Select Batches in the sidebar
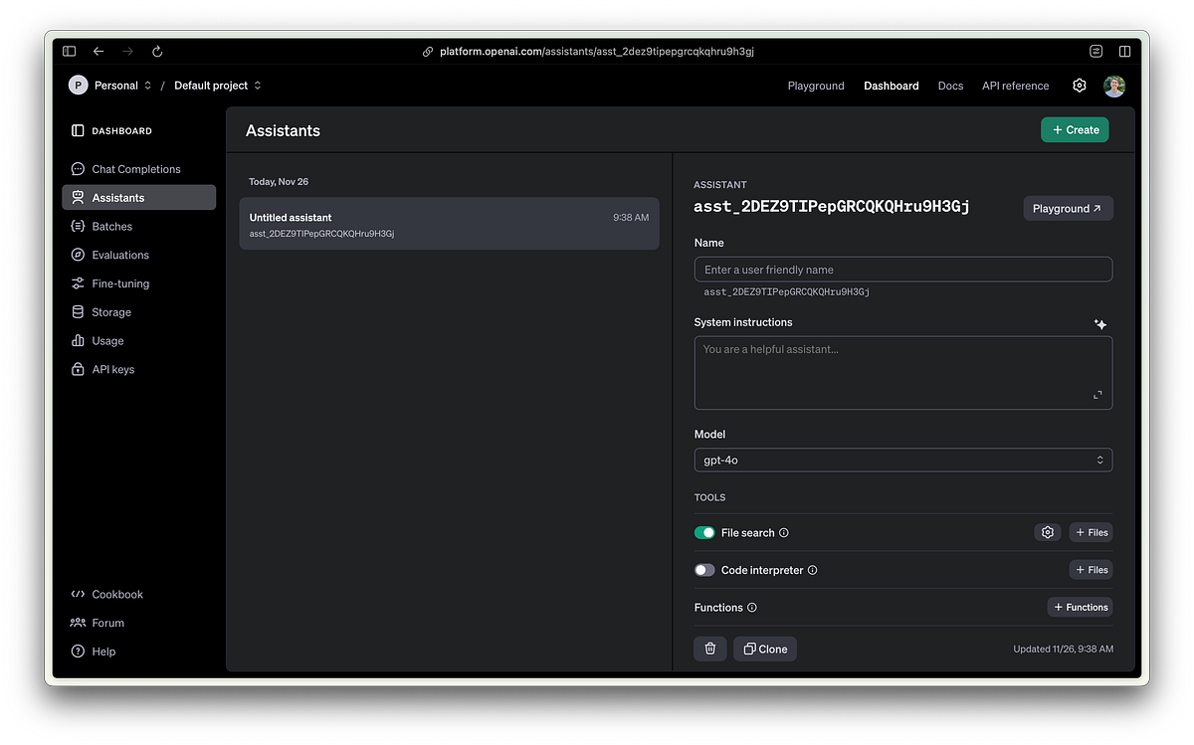Viewport: 1194px width, 745px height. (111, 226)
